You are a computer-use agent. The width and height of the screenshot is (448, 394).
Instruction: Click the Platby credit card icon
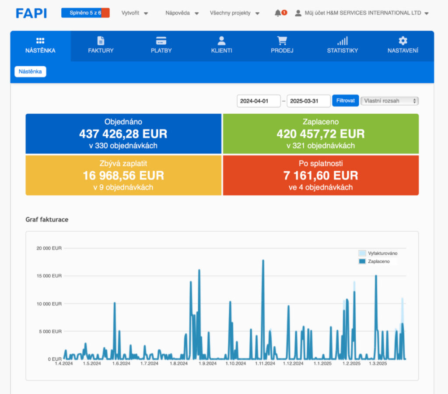[x=161, y=41]
